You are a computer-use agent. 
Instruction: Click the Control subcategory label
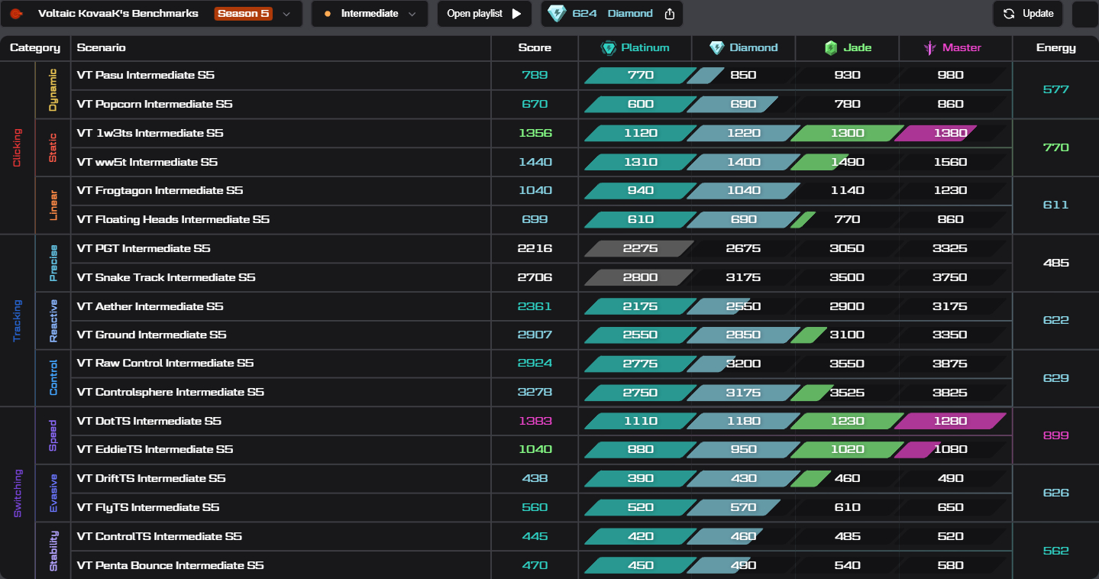click(53, 378)
